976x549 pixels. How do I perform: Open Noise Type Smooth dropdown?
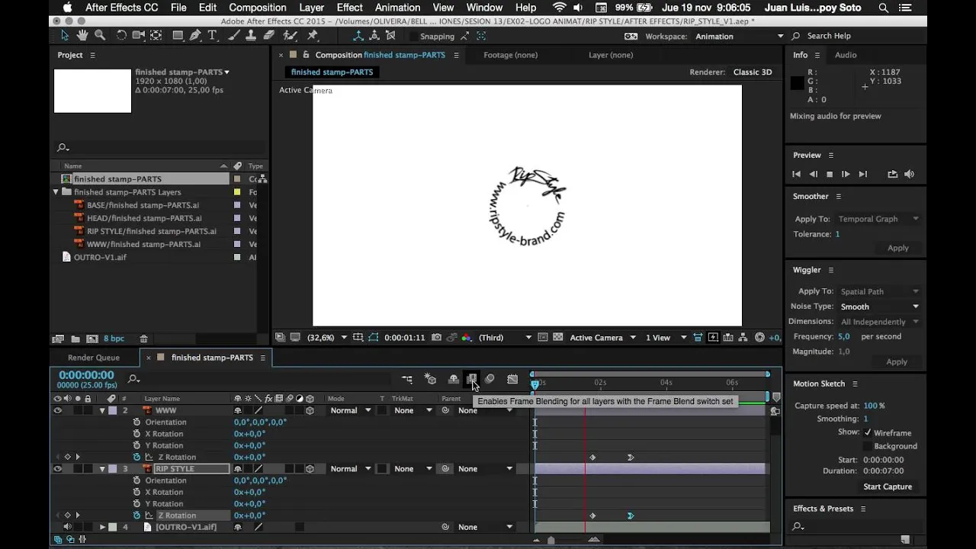pos(880,307)
